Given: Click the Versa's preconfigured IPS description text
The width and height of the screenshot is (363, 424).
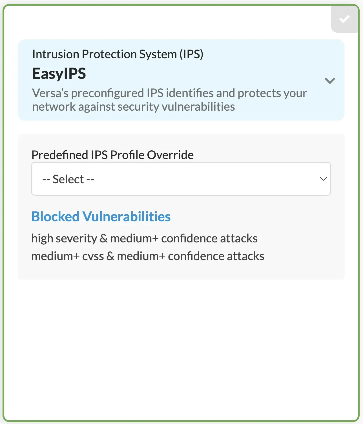Looking at the screenshot, I should 169,93.
